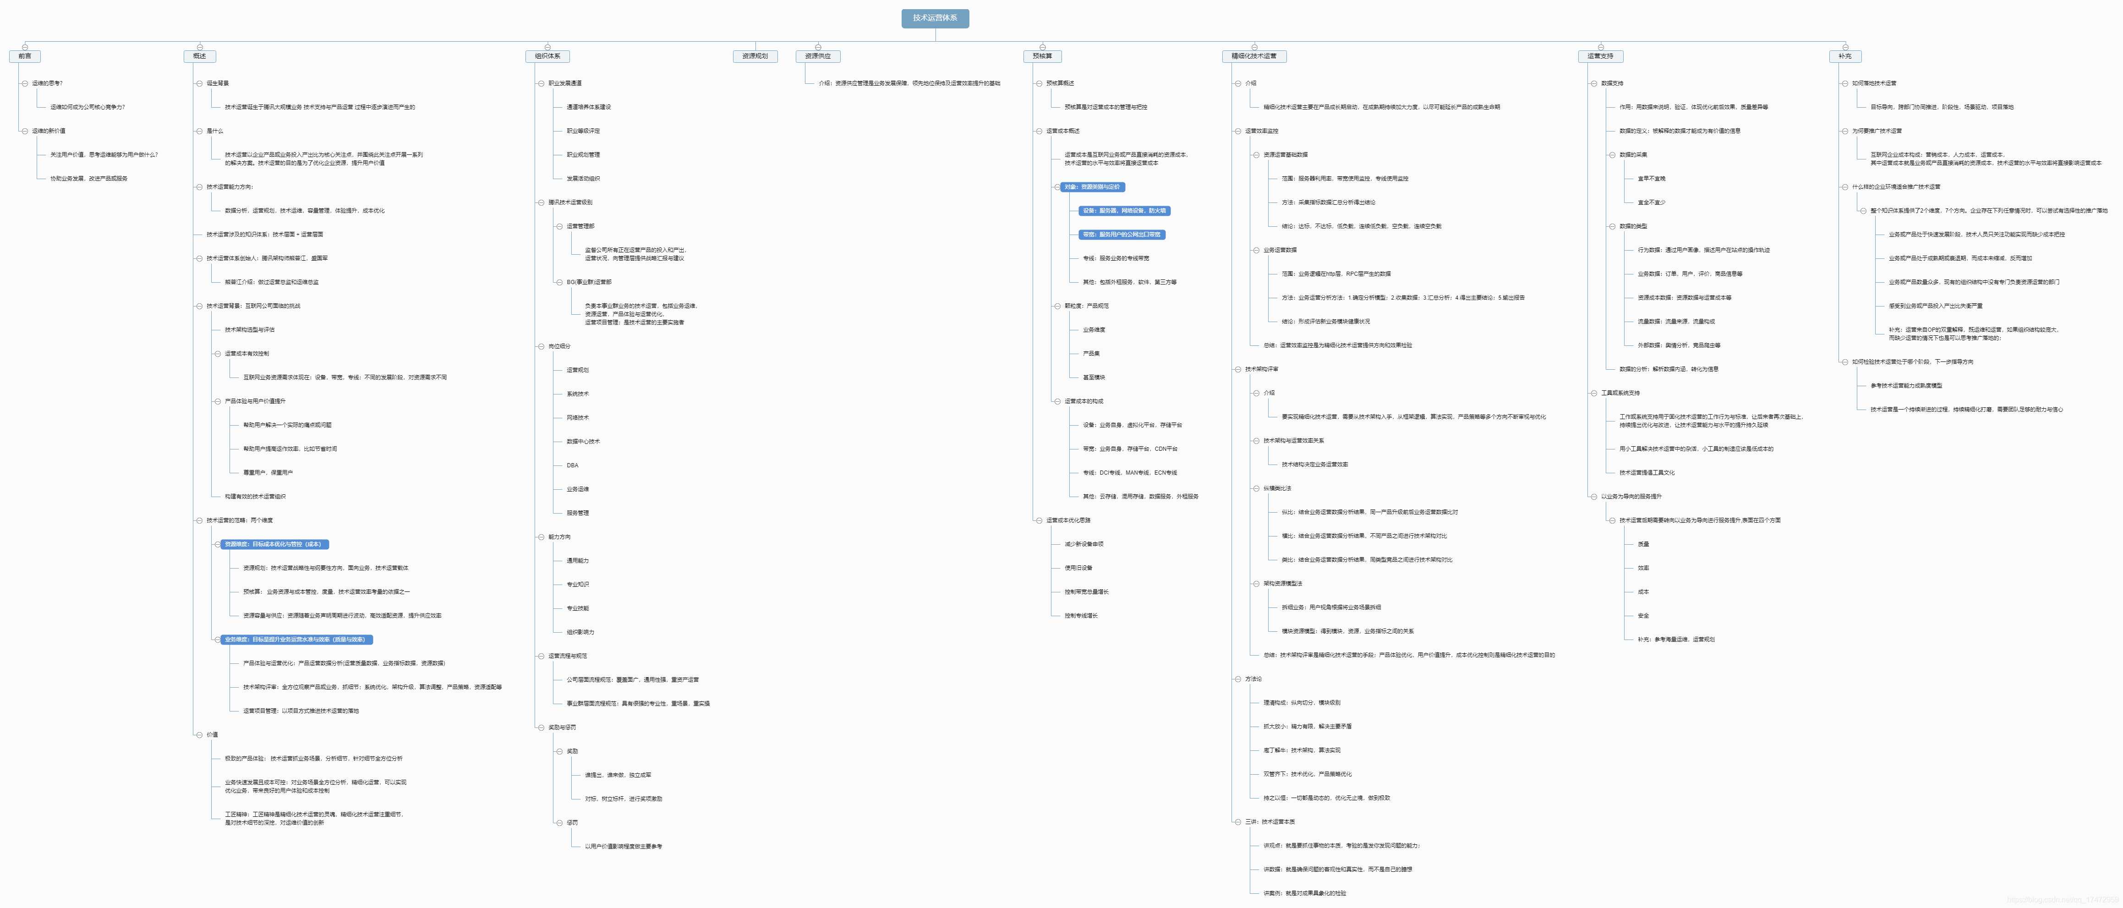
Task: Collapse the 数据支持 node
Action: (x=1594, y=83)
